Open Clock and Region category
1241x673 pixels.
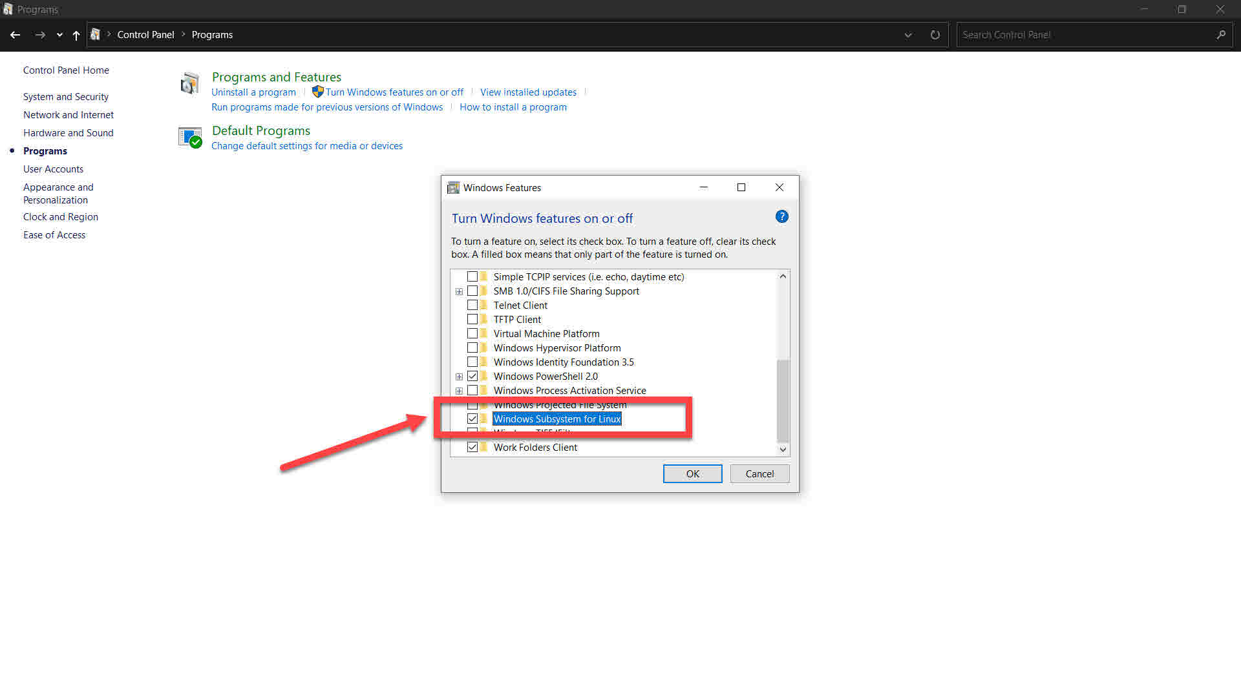coord(61,217)
